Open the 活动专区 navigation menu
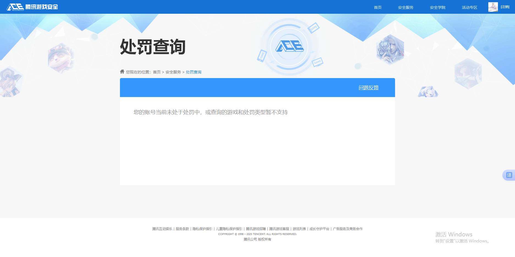Image resolution: width=515 pixels, height=257 pixels. pos(469,7)
